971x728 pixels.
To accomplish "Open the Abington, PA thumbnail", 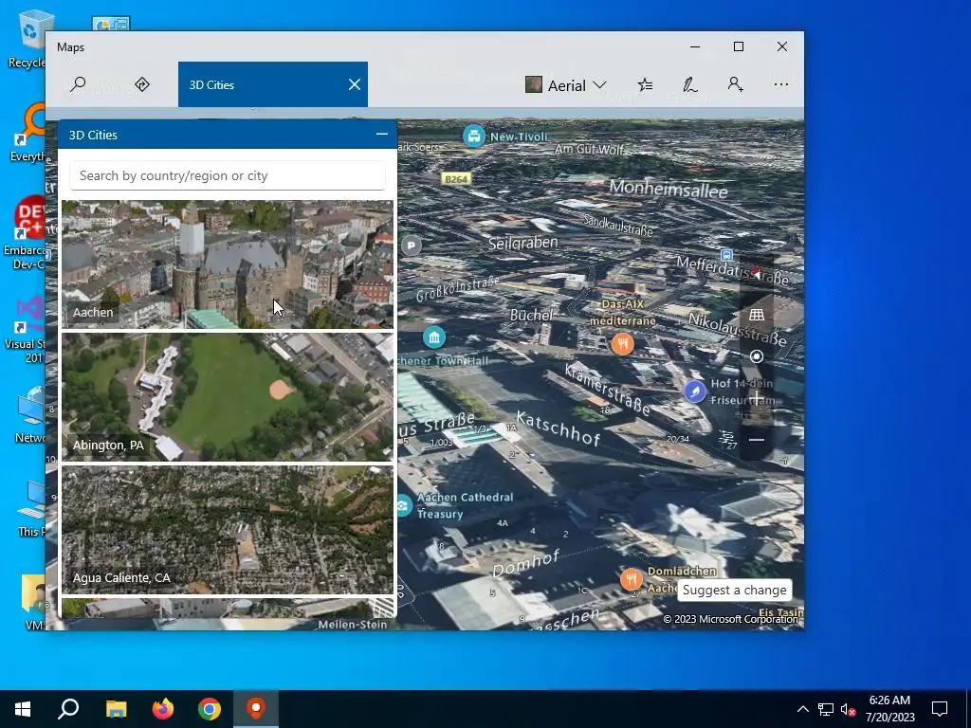I will [x=228, y=397].
